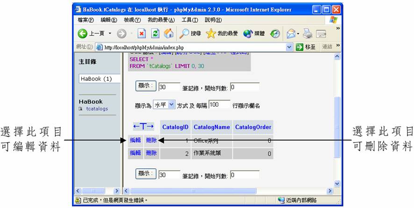The height and width of the screenshot is (208, 414).
Task: Sort by the CatalogID column header
Action: [x=175, y=127]
